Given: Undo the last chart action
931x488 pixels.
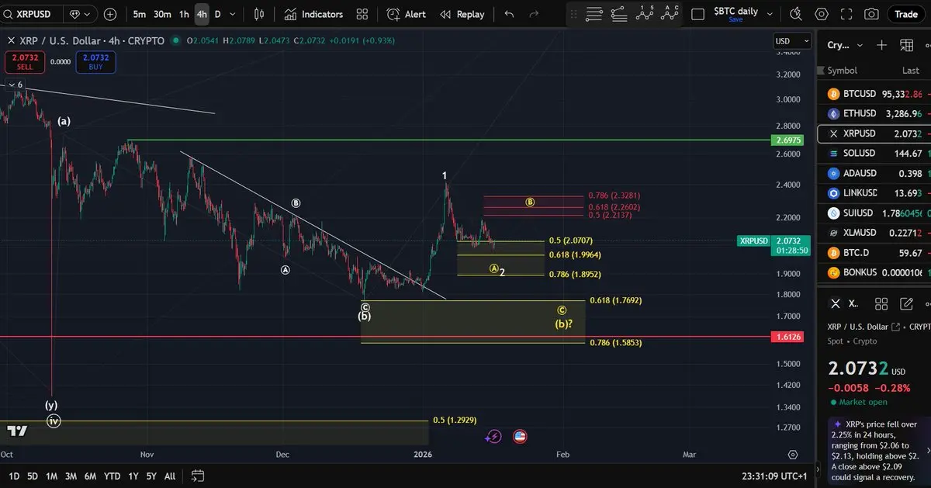Looking at the screenshot, I should [509, 14].
